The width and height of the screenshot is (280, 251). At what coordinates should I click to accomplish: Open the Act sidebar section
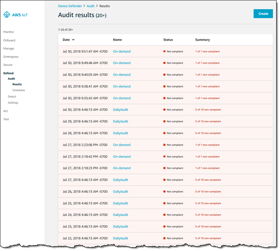tap(6, 111)
